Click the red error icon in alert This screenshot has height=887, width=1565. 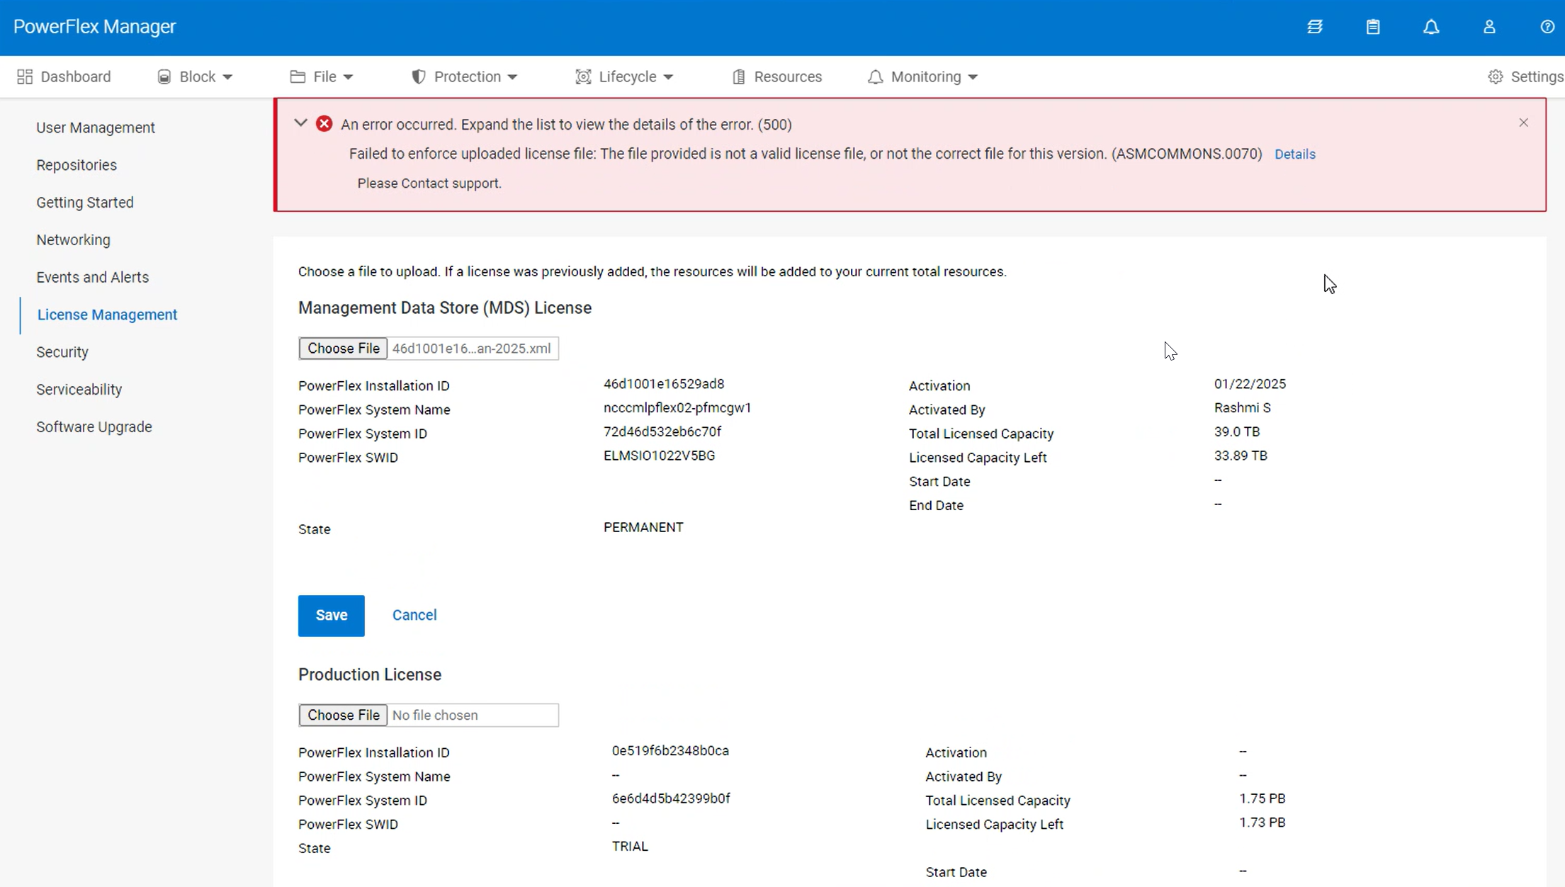(324, 124)
